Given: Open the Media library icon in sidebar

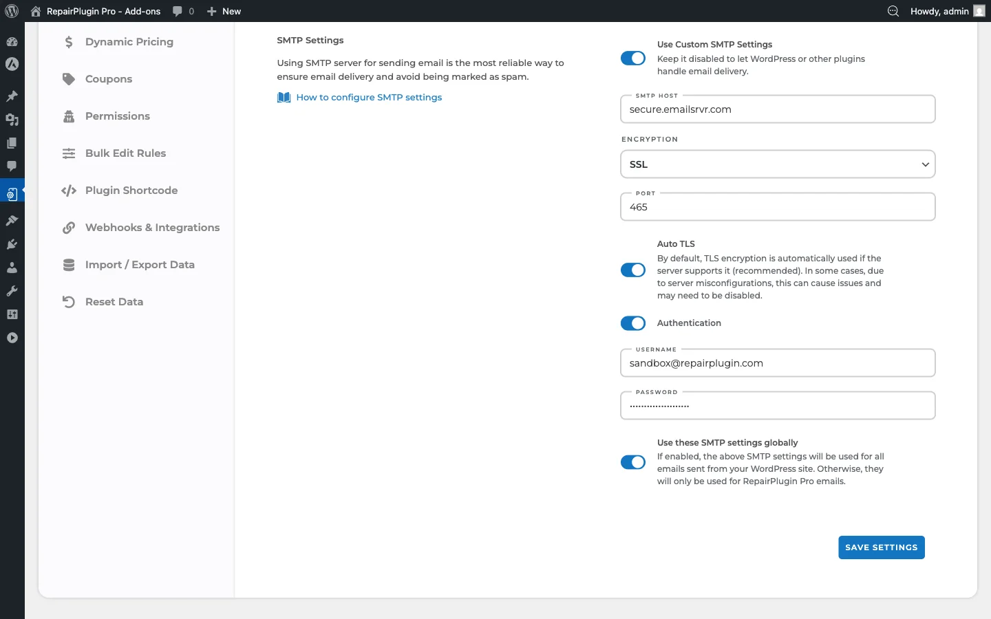Looking at the screenshot, I should point(12,120).
